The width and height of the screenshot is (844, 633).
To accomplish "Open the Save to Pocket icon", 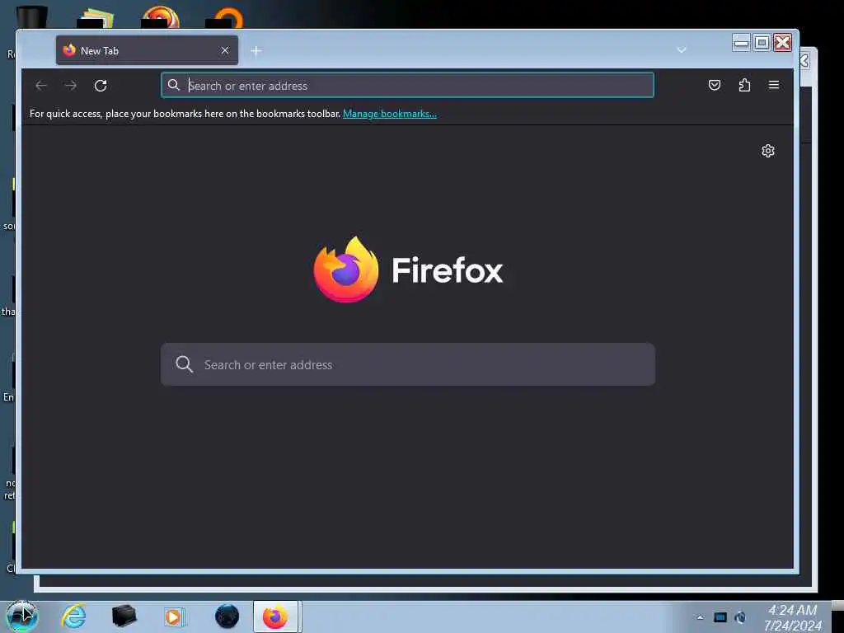I will [x=715, y=85].
